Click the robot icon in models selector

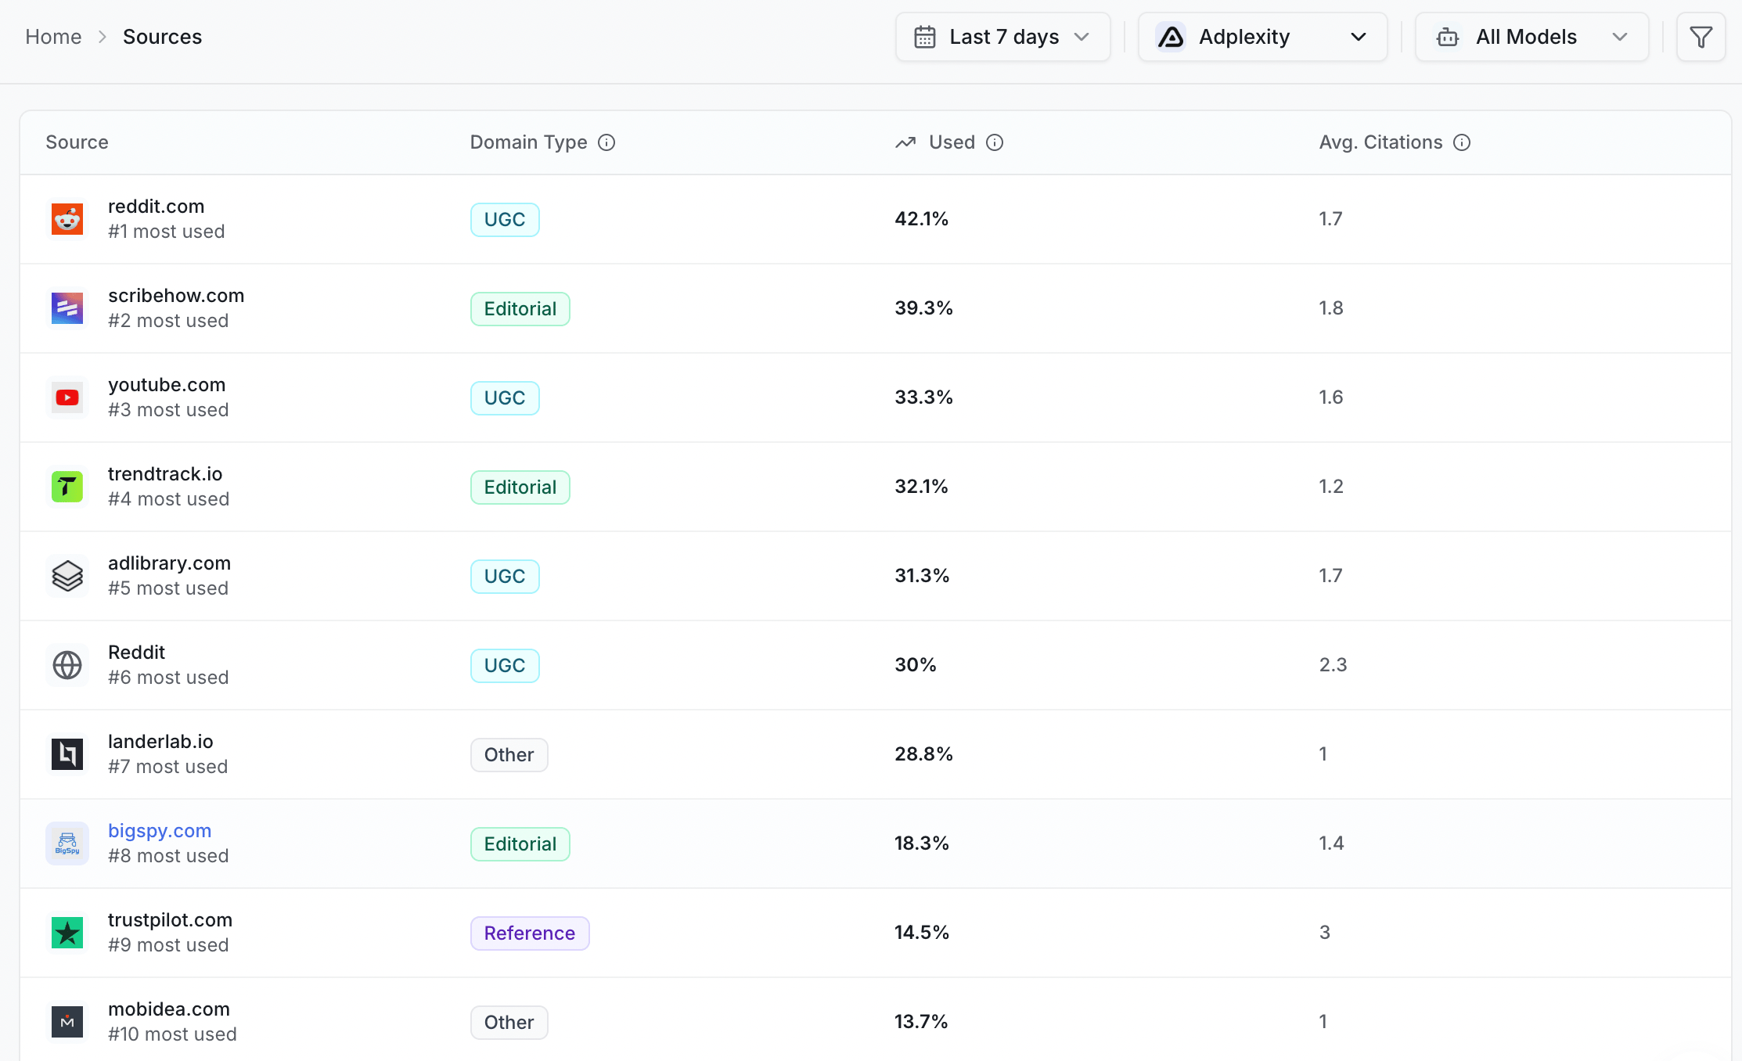(1448, 37)
